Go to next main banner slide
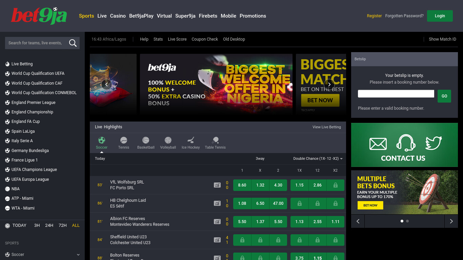 click(329, 85)
